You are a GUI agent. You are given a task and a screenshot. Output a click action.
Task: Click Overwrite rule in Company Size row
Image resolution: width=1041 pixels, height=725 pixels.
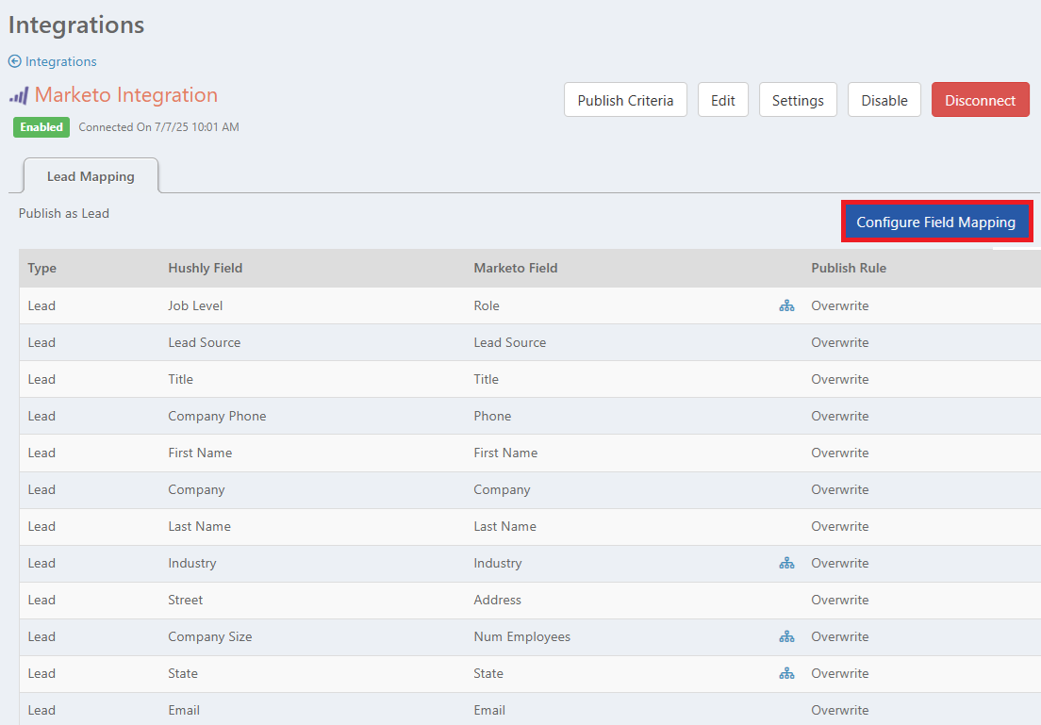click(x=840, y=636)
